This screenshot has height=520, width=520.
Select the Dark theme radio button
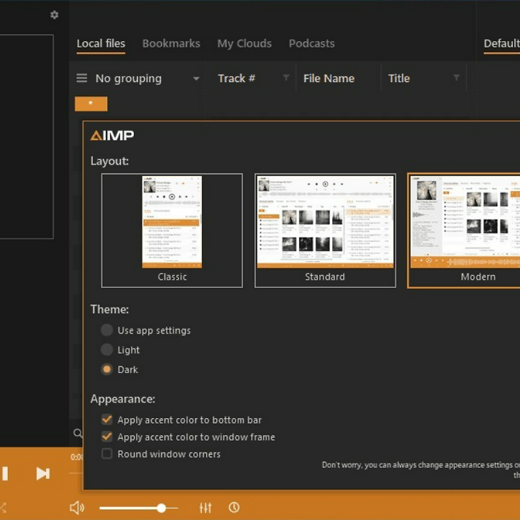tap(107, 369)
